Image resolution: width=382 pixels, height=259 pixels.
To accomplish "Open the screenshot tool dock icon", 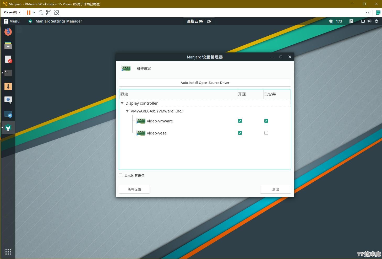I will pyautogui.click(x=8, y=114).
